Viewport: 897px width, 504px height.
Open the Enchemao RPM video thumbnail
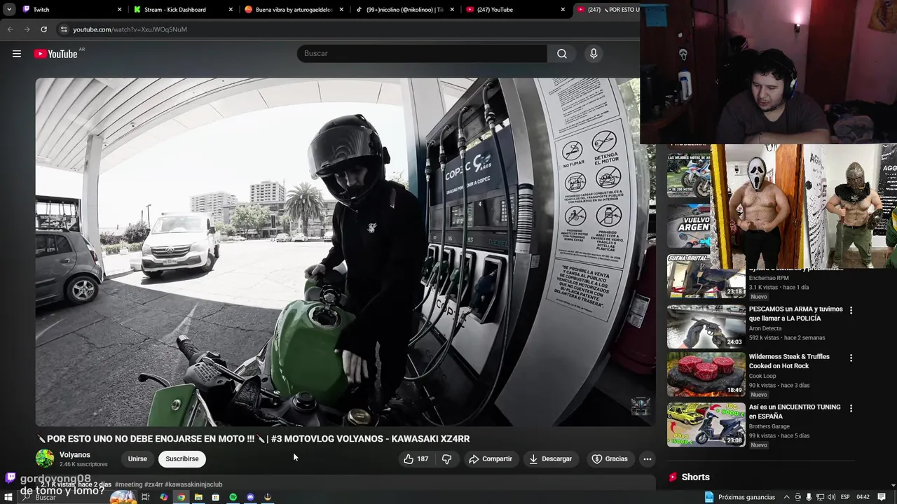(x=706, y=276)
